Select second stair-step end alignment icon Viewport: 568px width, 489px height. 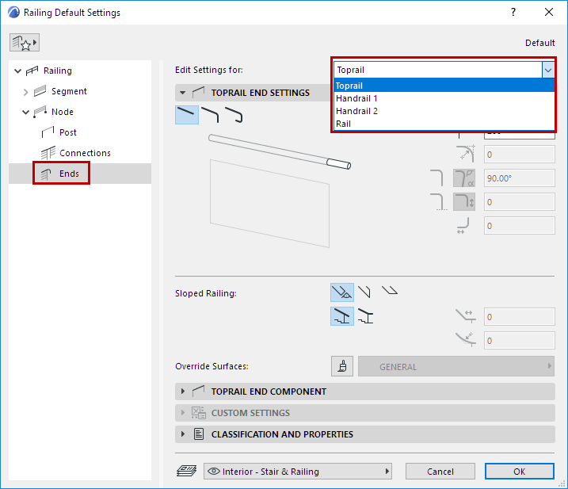click(365, 316)
